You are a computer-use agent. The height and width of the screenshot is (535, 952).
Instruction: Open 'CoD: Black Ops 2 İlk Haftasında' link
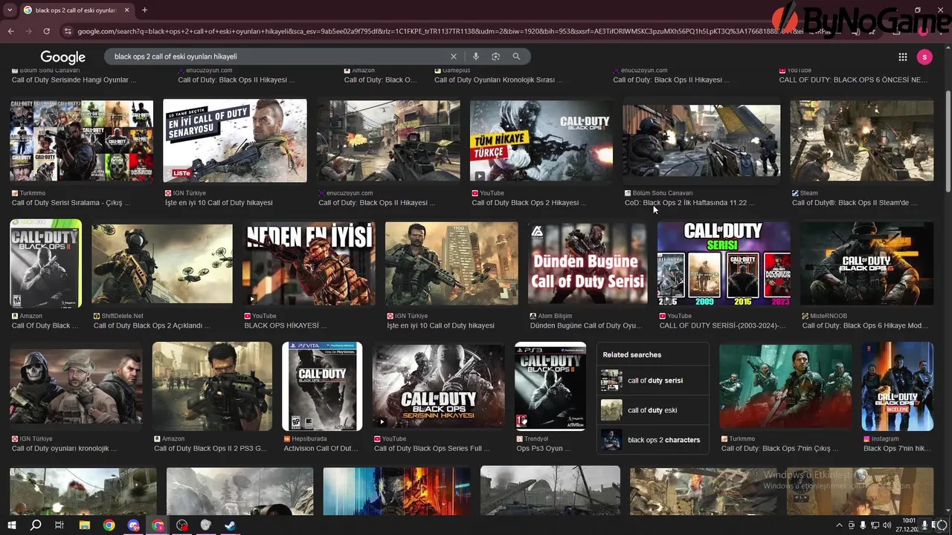689,203
